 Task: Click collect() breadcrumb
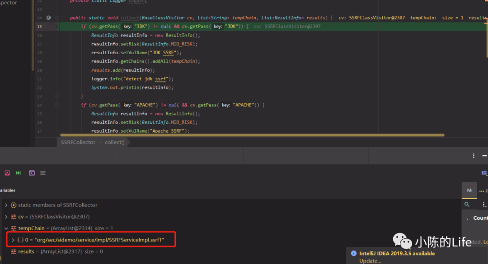[x=114, y=142]
